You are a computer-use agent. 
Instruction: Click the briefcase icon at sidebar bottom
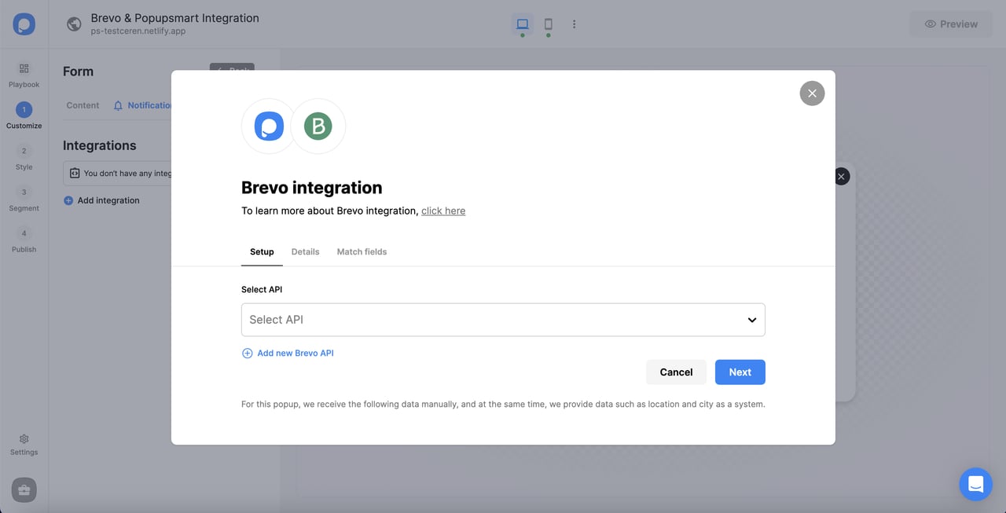click(x=23, y=489)
